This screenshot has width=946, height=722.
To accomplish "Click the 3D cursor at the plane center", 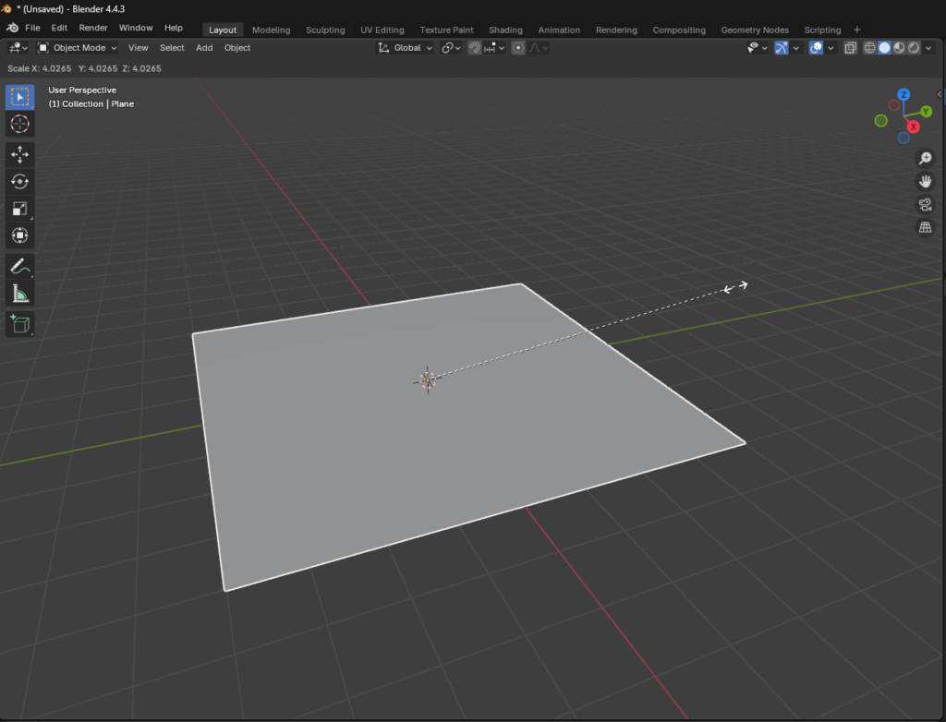I will pos(428,380).
